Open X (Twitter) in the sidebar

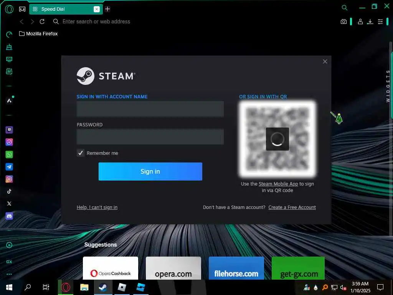point(9,204)
